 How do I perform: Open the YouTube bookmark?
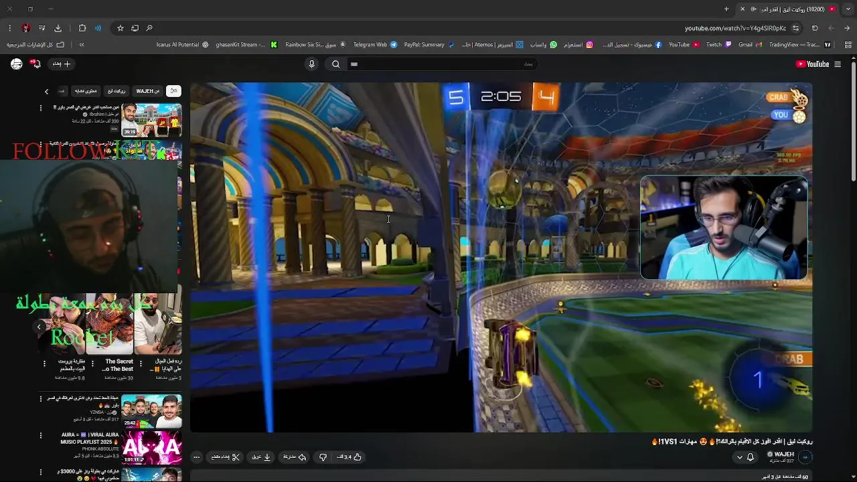tap(684, 45)
